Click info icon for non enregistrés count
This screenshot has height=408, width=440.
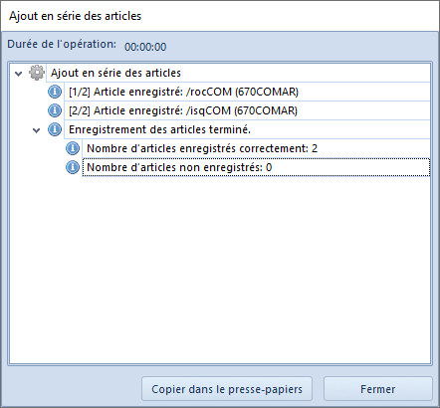pos(73,167)
